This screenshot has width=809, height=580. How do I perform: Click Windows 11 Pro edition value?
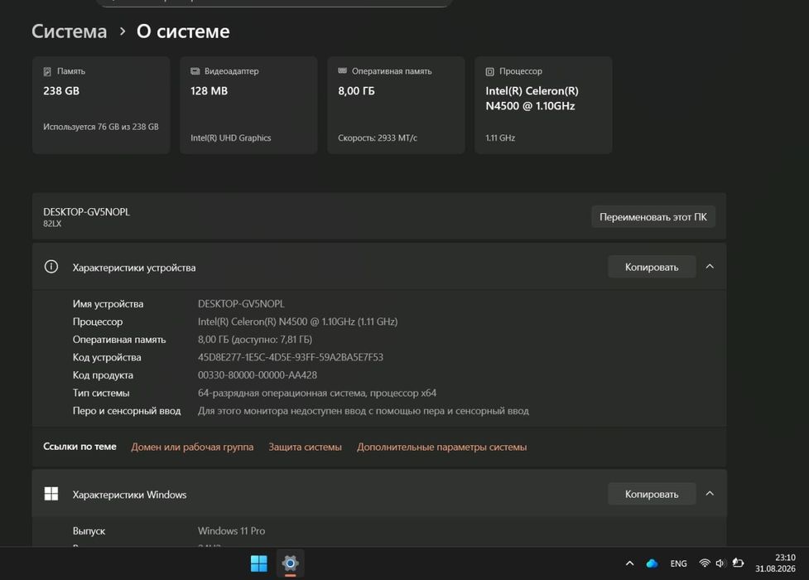pos(231,530)
